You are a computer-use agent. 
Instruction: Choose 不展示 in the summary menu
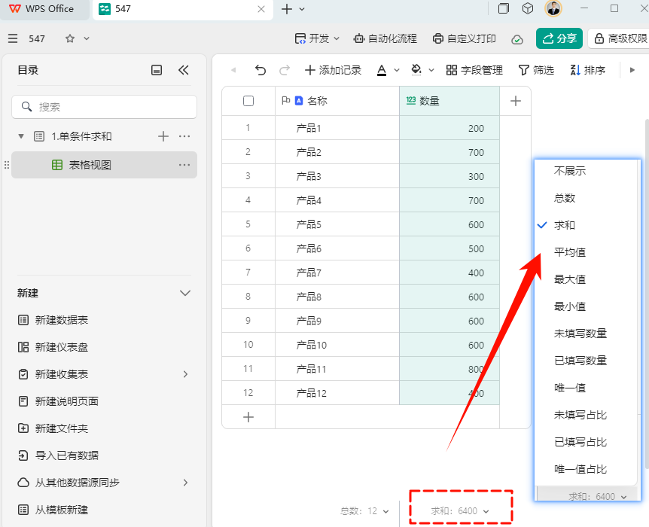(x=570, y=171)
